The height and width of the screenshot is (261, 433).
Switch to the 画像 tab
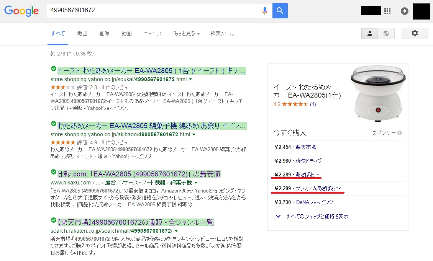(104, 33)
